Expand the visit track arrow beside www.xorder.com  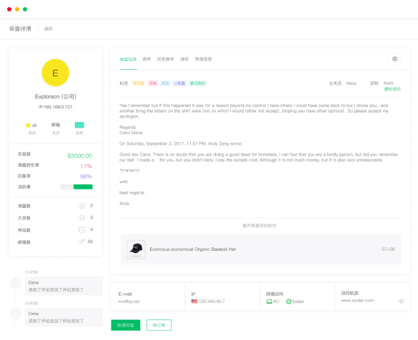(x=402, y=301)
